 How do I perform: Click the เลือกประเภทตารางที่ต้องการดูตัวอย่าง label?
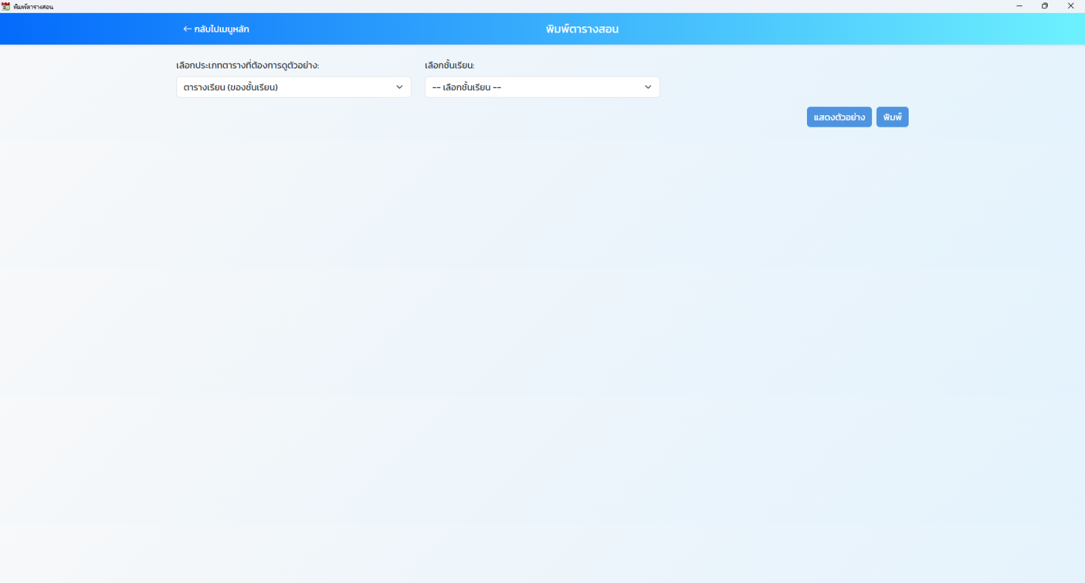pos(248,66)
